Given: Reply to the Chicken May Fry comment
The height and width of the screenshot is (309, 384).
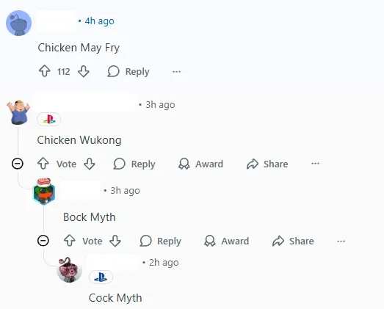Looking at the screenshot, I should click(128, 71).
